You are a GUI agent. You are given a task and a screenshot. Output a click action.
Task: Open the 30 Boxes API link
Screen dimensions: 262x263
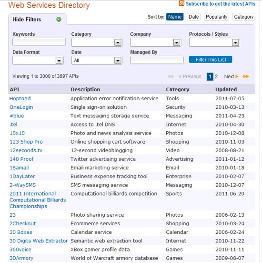pos(21,232)
